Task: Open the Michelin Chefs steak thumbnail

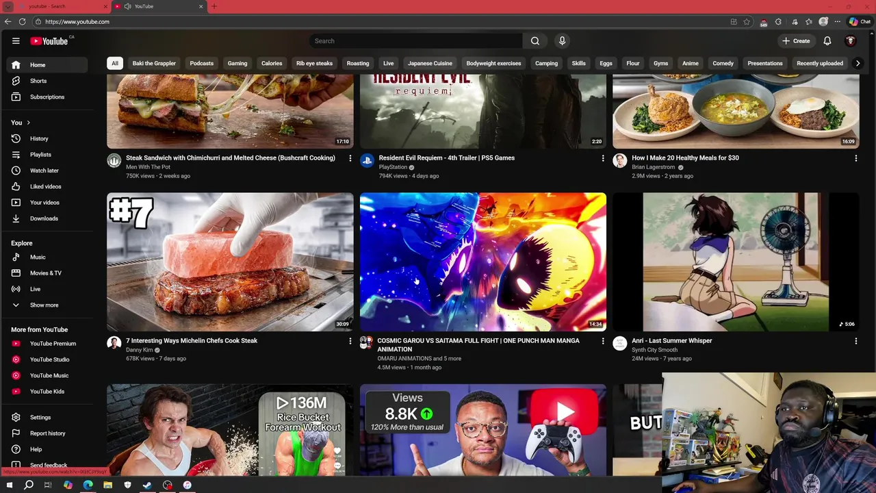Action: (230, 262)
